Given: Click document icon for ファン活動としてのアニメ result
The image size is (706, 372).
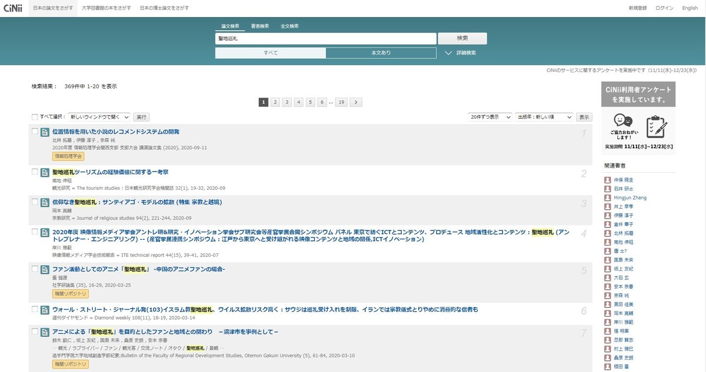Looking at the screenshot, I should coord(45,270).
